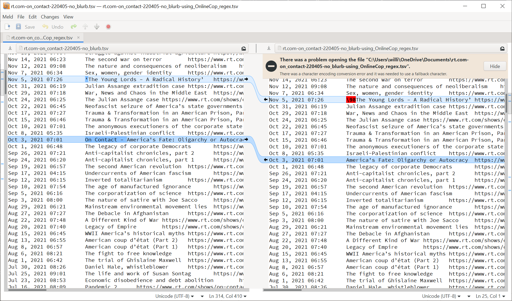Push 'On Contact – America's Fate' change right

[x=246, y=140]
